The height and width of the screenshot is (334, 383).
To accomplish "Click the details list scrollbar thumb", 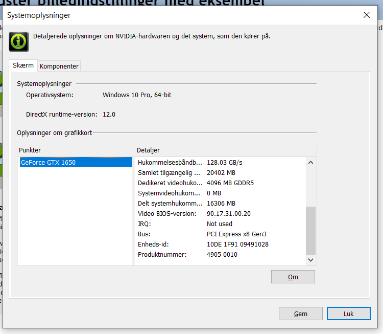I will click(310, 231).
